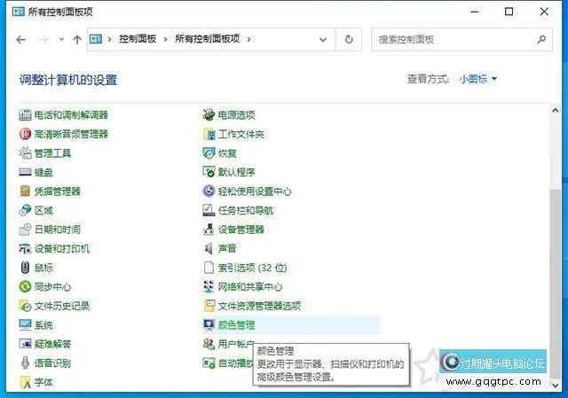Click the scrollbar down arrow
The height and width of the screenshot is (398, 568).
coord(556,386)
